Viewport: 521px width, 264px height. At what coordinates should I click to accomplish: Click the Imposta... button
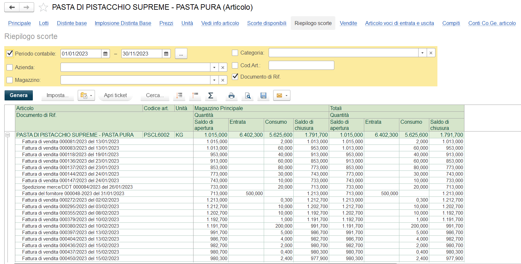(x=57, y=95)
